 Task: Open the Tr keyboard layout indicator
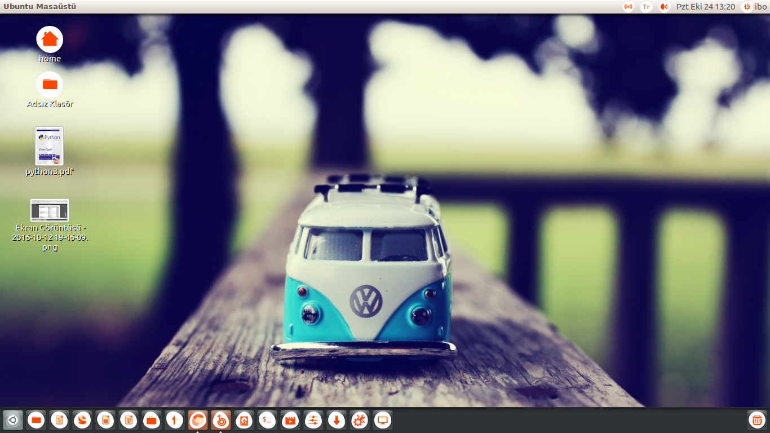click(646, 7)
